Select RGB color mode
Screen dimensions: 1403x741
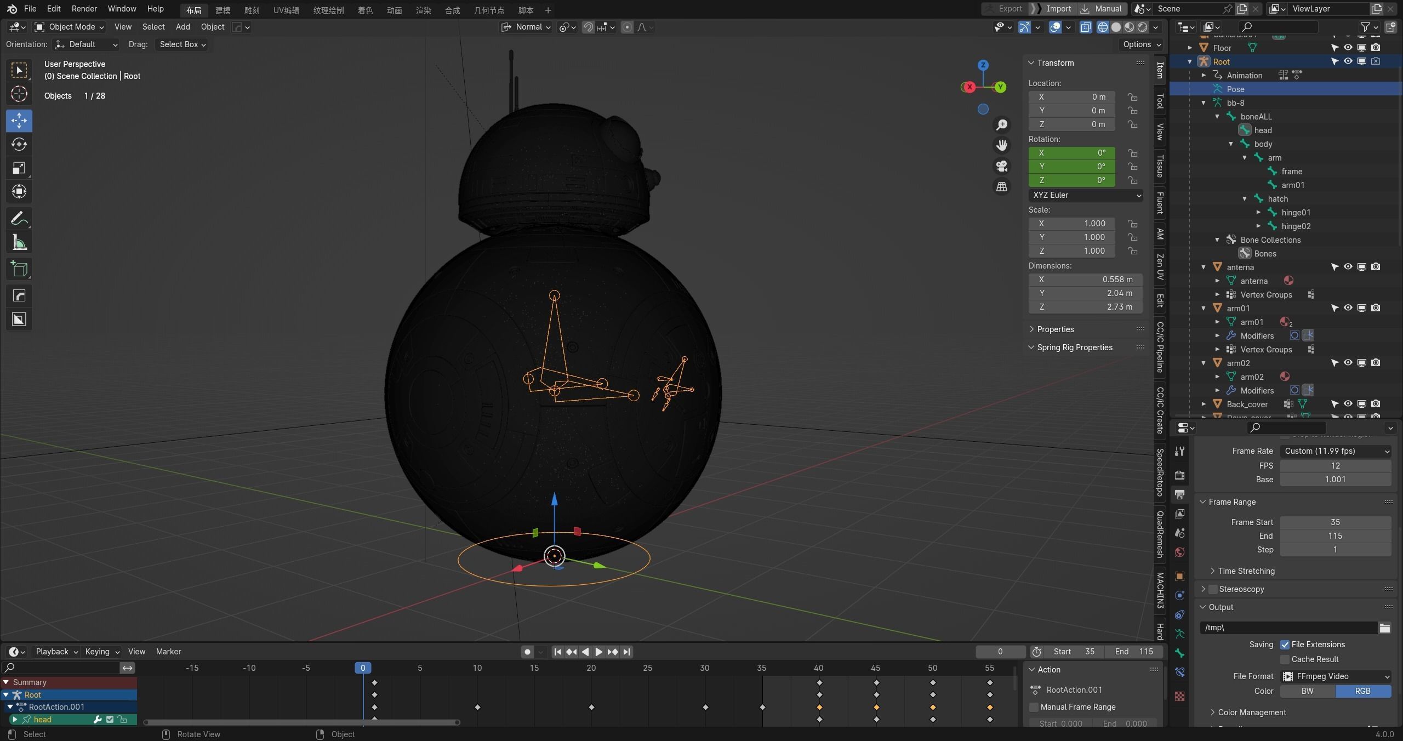pos(1363,692)
